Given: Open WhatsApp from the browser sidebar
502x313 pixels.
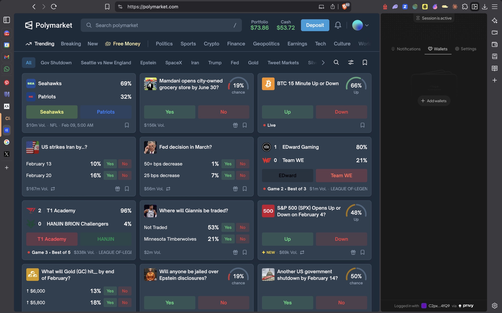Looking at the screenshot, I should [7, 69].
